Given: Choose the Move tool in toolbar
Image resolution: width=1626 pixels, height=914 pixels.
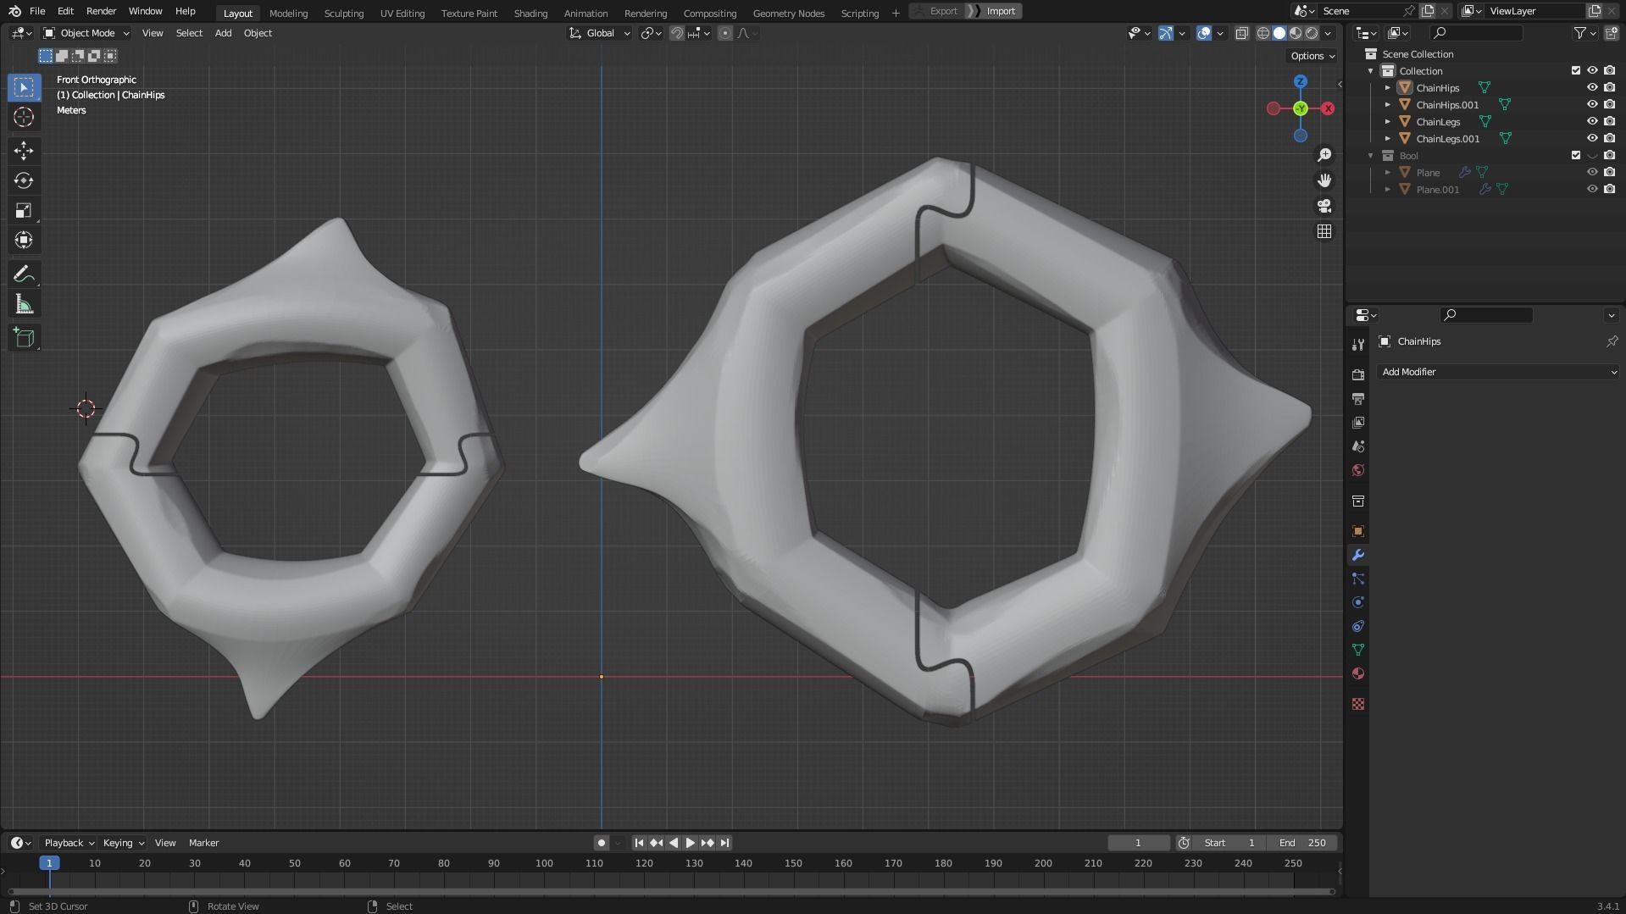Looking at the screenshot, I should click(x=24, y=151).
